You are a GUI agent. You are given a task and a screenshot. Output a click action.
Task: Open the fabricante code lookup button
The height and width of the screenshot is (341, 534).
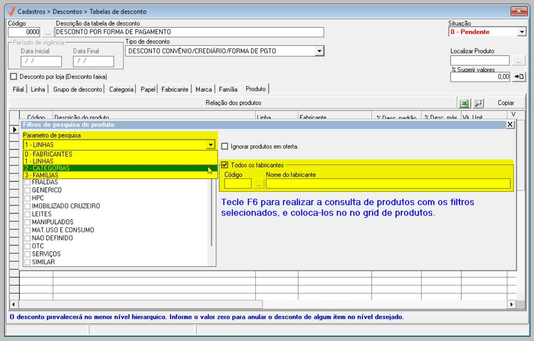[x=258, y=184]
